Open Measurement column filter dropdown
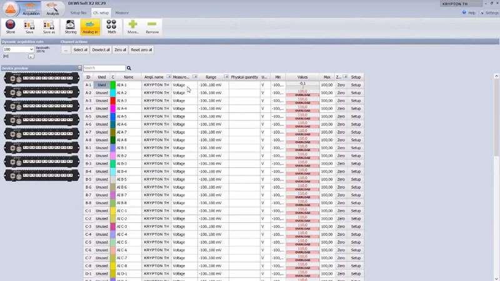The image size is (500, 281). point(194,77)
